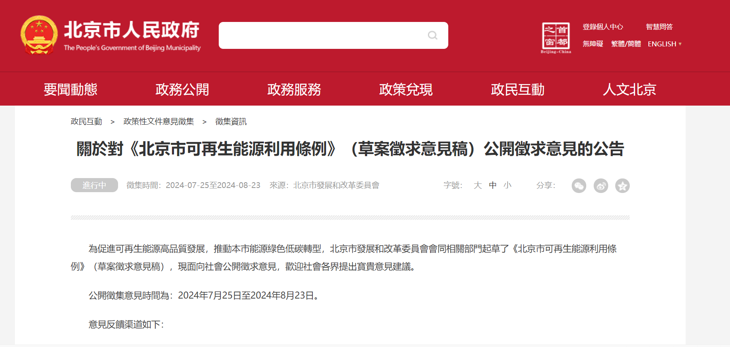Set font size to small (小)
Screen dimensions: 730x347
(x=508, y=186)
